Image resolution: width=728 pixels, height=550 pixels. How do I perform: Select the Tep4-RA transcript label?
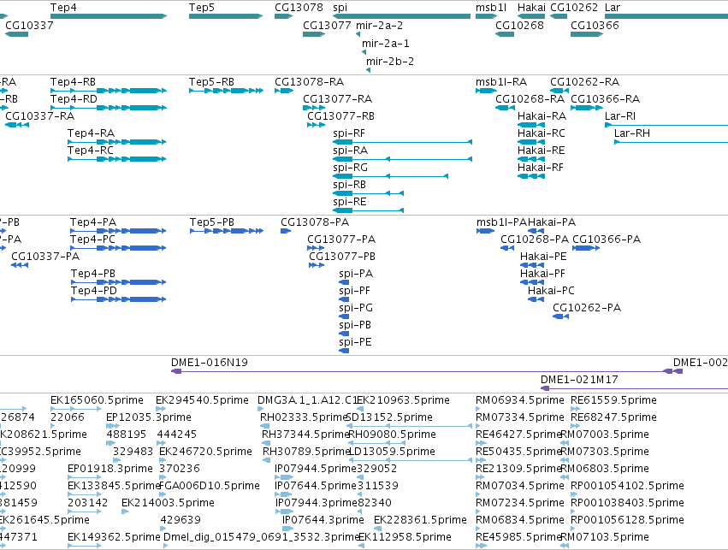coord(91,133)
